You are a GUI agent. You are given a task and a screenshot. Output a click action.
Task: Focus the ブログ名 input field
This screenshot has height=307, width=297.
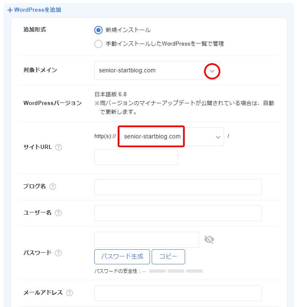(178, 187)
